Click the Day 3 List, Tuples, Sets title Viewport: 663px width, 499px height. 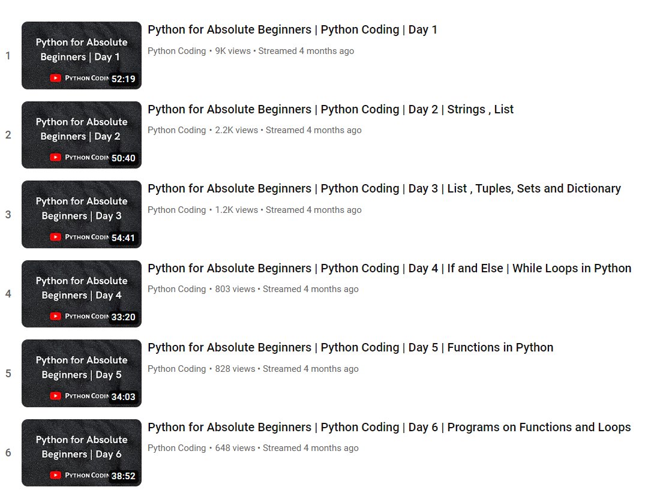pos(384,188)
